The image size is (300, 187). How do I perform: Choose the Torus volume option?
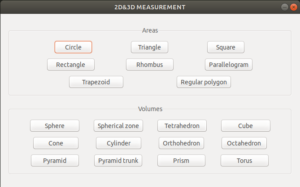tap(244, 161)
